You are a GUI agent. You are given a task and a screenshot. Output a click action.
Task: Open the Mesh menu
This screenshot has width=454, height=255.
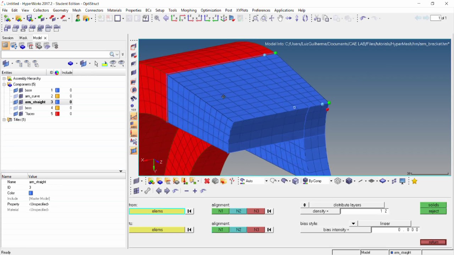[77, 10]
